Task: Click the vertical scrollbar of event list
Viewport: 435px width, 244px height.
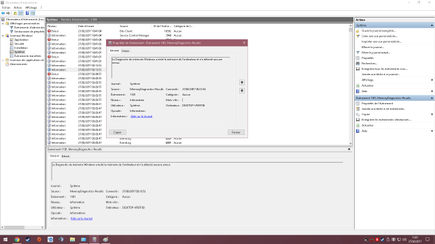Action: [x=351, y=84]
